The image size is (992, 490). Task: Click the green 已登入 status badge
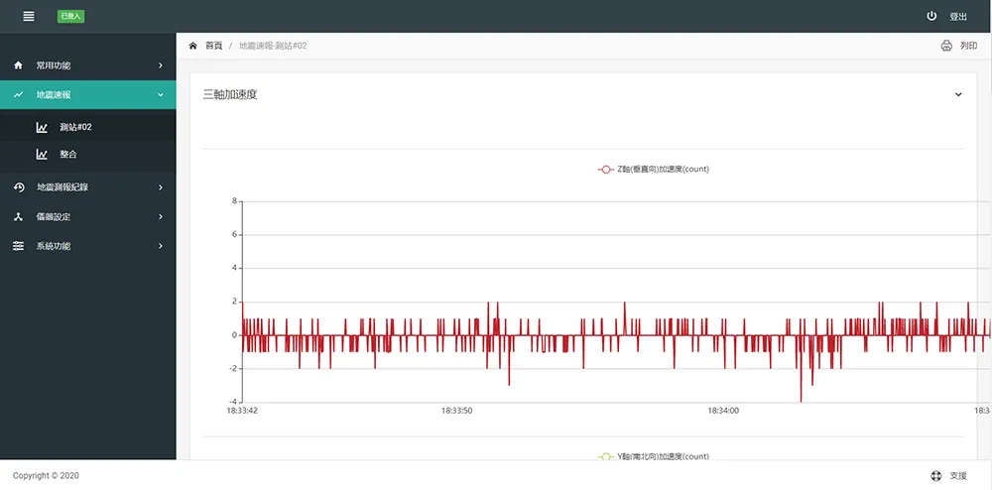pyautogui.click(x=71, y=16)
